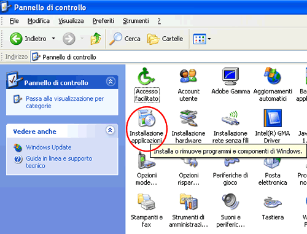Viewport: 307px width, 234px height.
Task: Collapse the Pannello di controllo side panel
Action: tap(111, 82)
